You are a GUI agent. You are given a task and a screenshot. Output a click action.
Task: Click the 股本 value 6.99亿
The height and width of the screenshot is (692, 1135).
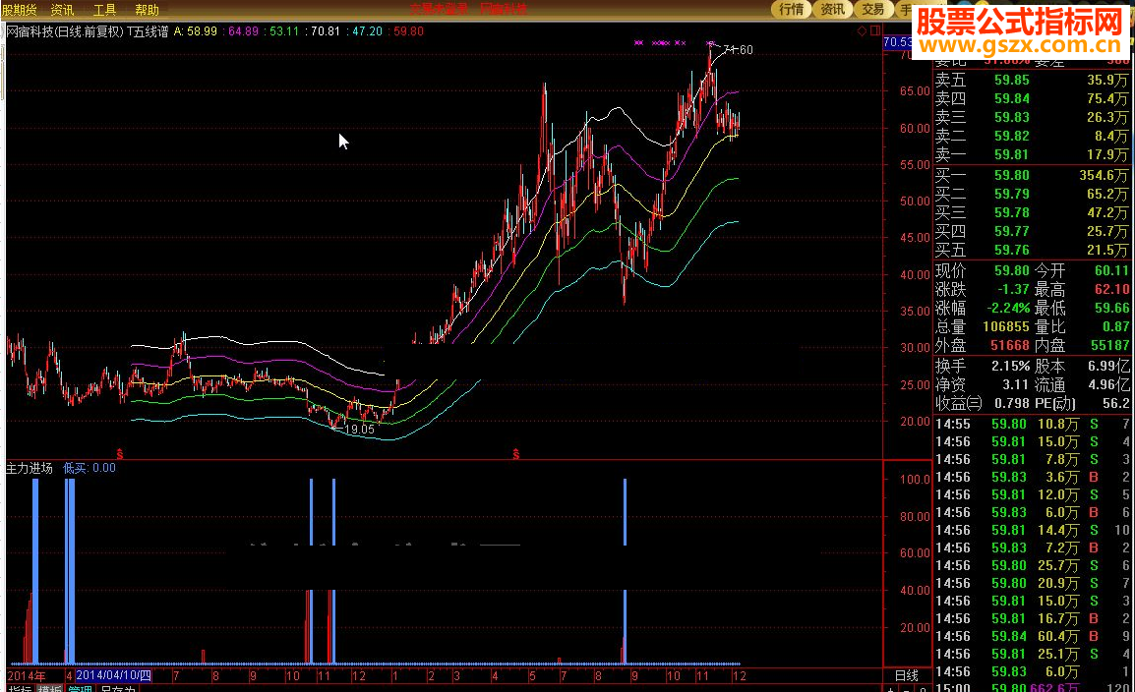tap(1108, 367)
